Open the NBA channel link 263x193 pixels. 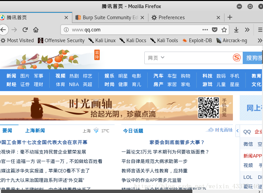(74, 84)
